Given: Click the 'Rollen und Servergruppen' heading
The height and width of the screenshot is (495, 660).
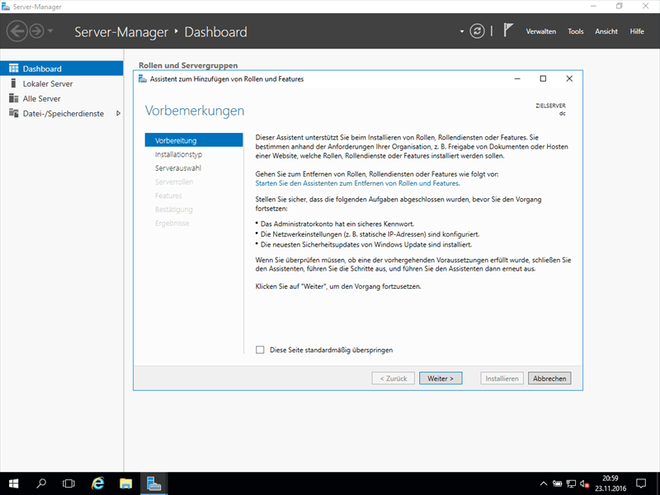Looking at the screenshot, I should tap(188, 65).
